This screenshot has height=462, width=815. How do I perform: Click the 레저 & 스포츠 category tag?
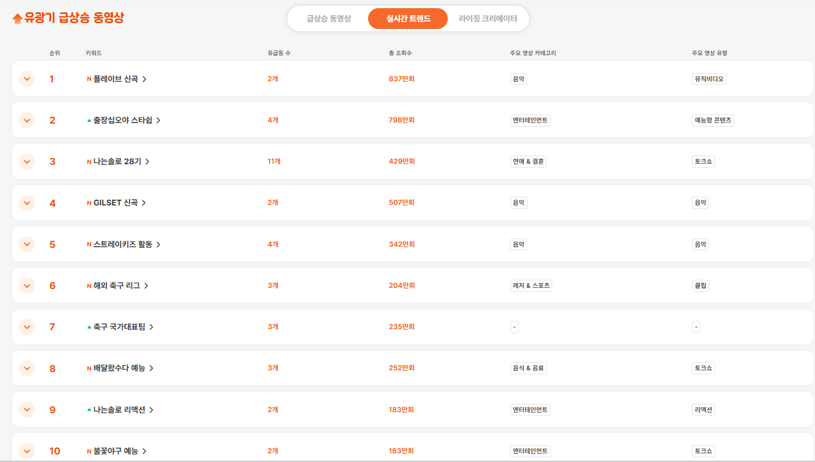[x=531, y=286]
